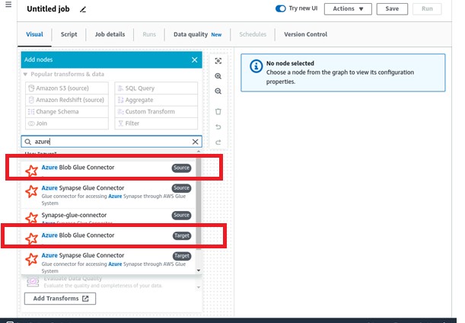Select Azure Blob Glue Connector Target
The width and height of the screenshot is (465, 323).
[109, 236]
